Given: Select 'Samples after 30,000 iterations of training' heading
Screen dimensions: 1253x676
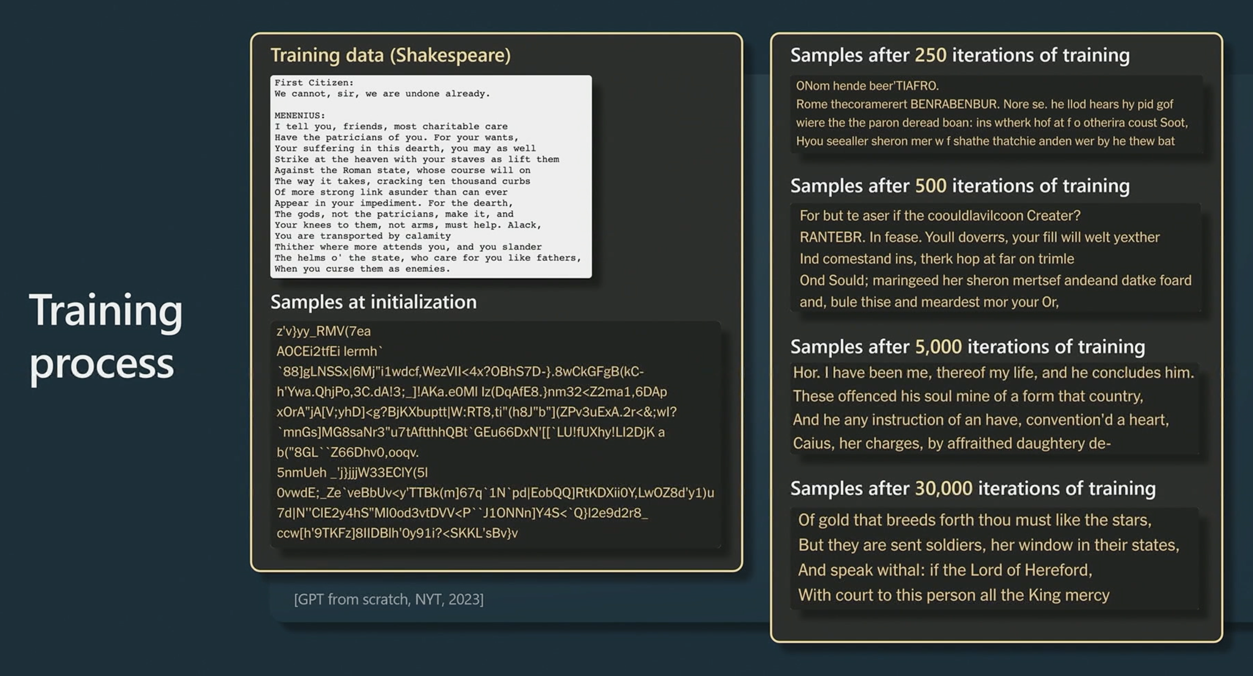Looking at the screenshot, I should (x=973, y=489).
